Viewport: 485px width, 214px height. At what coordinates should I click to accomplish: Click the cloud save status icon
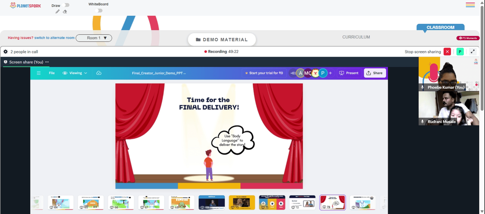point(98,73)
